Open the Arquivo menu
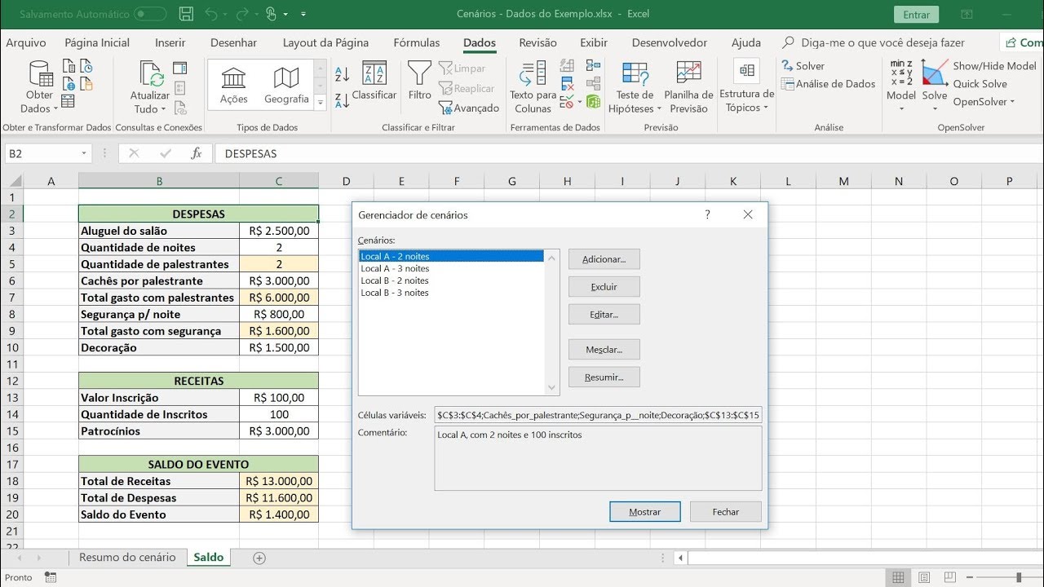 (26, 42)
